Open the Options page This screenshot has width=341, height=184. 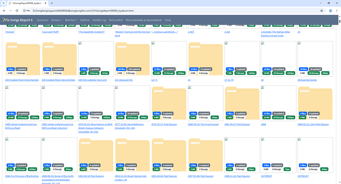point(85,20)
